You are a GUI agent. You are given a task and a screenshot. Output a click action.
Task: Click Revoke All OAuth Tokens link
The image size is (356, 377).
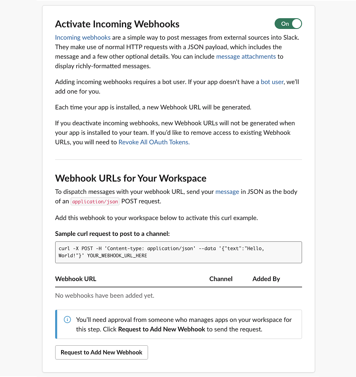point(154,142)
